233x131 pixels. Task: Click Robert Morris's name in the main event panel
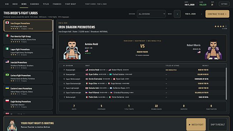[x=194, y=45]
